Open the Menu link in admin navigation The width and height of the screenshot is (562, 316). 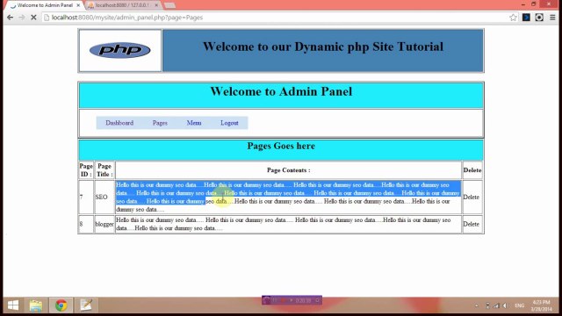tap(194, 123)
